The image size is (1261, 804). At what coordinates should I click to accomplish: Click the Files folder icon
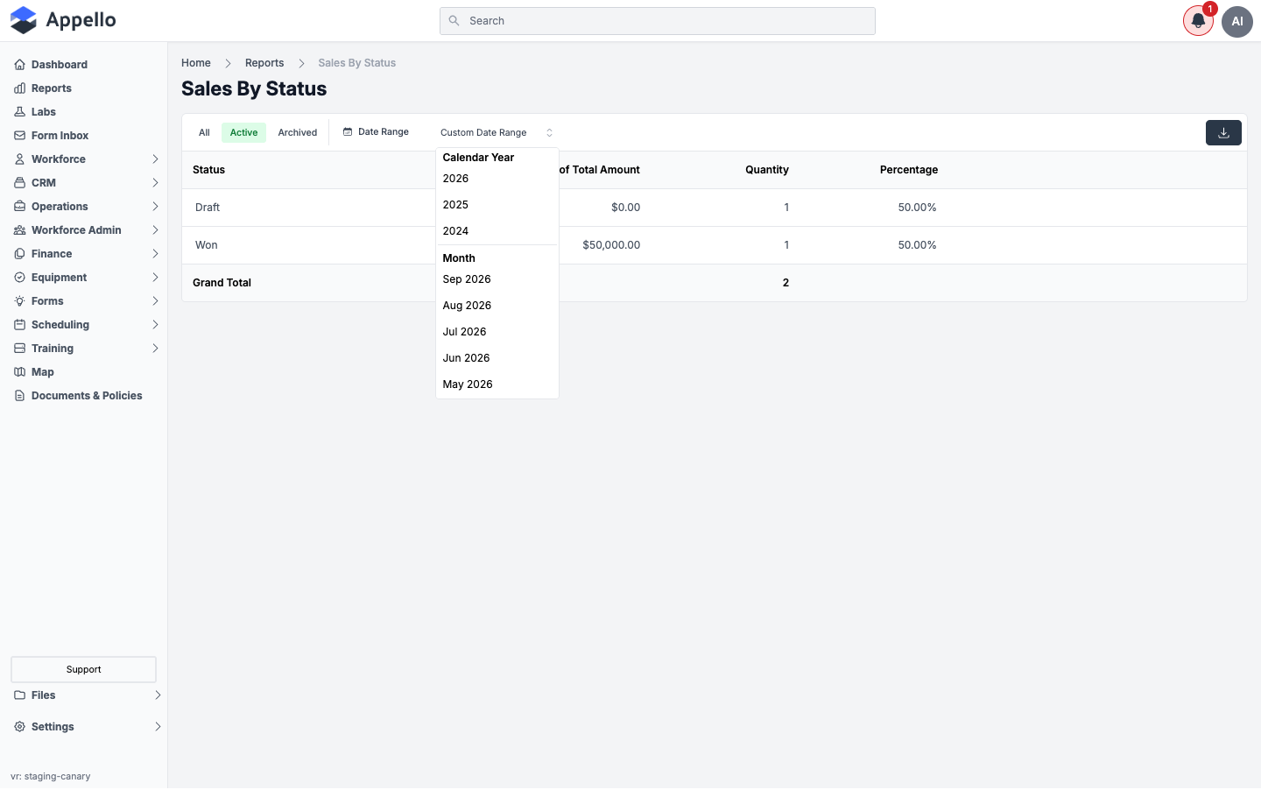click(x=19, y=695)
